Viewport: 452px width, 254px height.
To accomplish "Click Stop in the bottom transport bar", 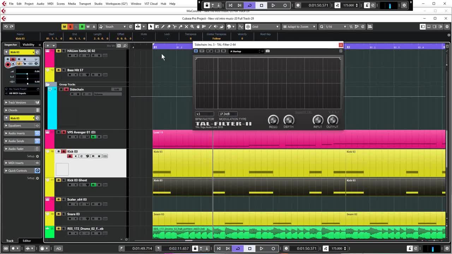I will 250,248.
